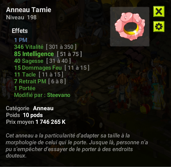Select the 346 Vitalité effect
171x167 pixels.
29,47
